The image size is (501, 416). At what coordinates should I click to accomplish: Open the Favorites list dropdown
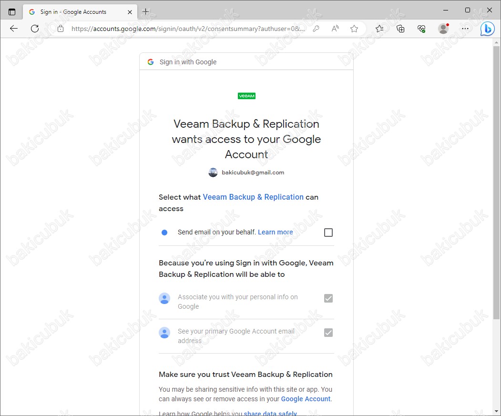pos(379,29)
